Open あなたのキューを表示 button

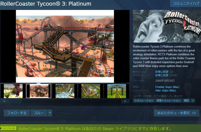[177, 113]
